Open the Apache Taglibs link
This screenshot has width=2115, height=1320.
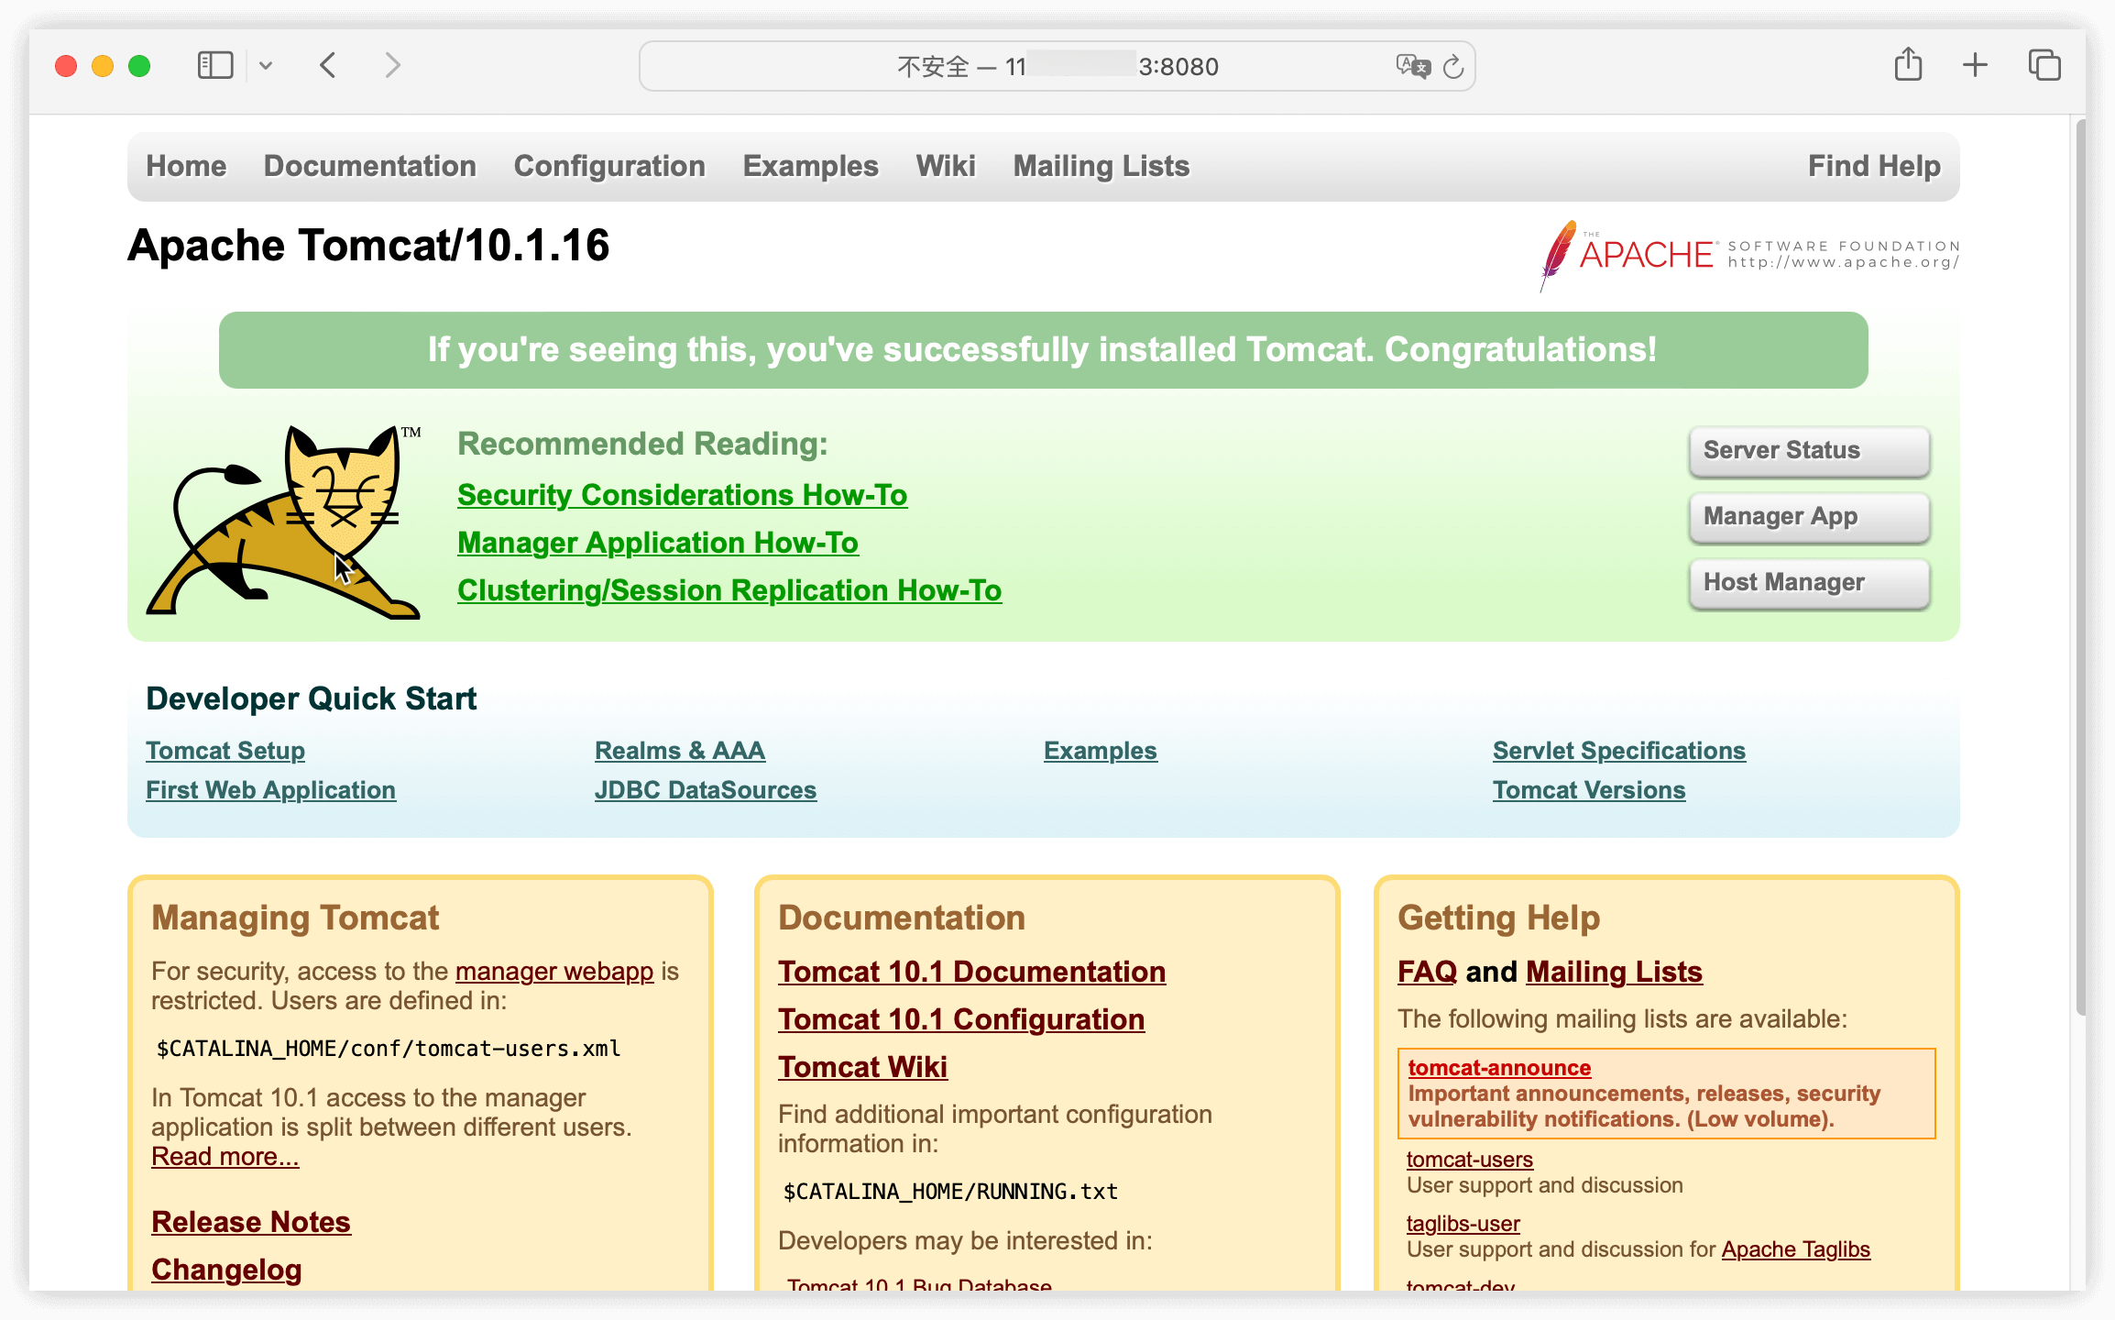pos(1796,1249)
